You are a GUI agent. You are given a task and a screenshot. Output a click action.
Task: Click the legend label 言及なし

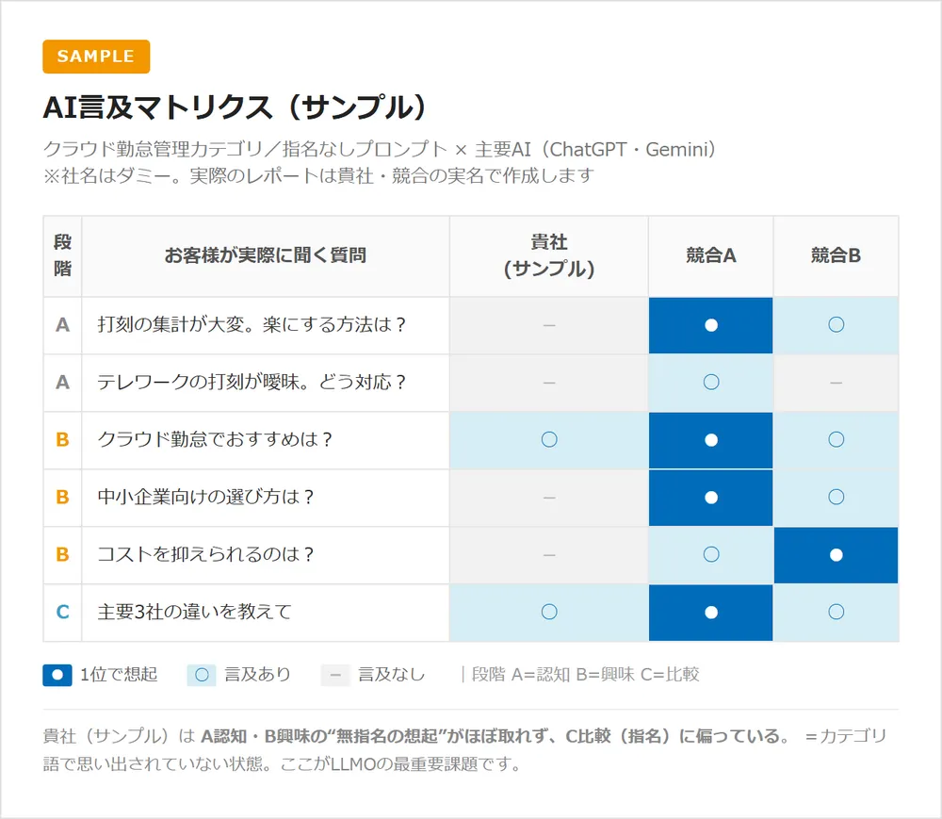(x=392, y=674)
